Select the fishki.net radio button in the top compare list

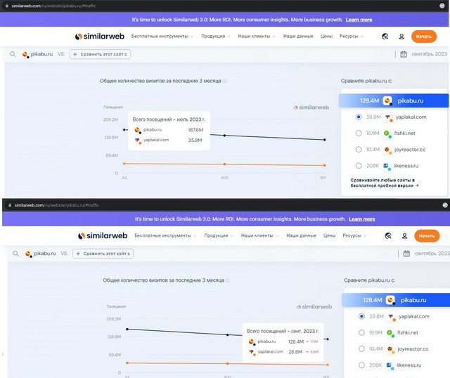point(359,133)
